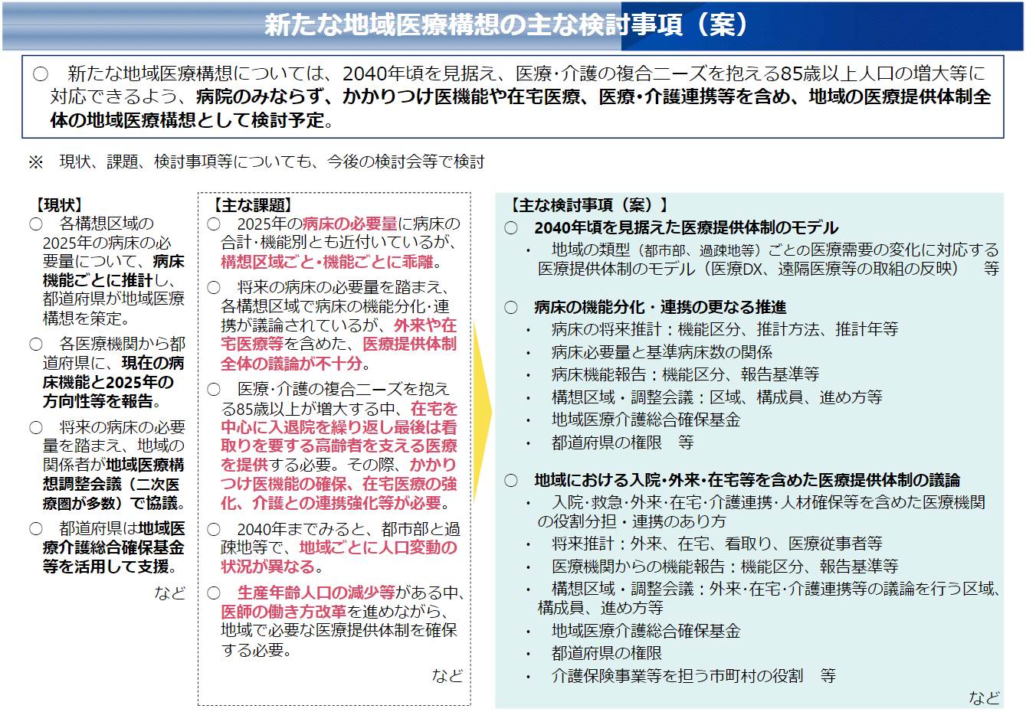Click the heading 病床の機能分化・連携の更なる推進

tap(660, 307)
